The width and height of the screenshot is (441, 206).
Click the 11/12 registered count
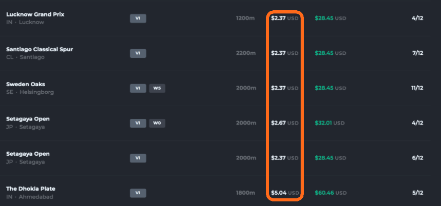click(417, 88)
